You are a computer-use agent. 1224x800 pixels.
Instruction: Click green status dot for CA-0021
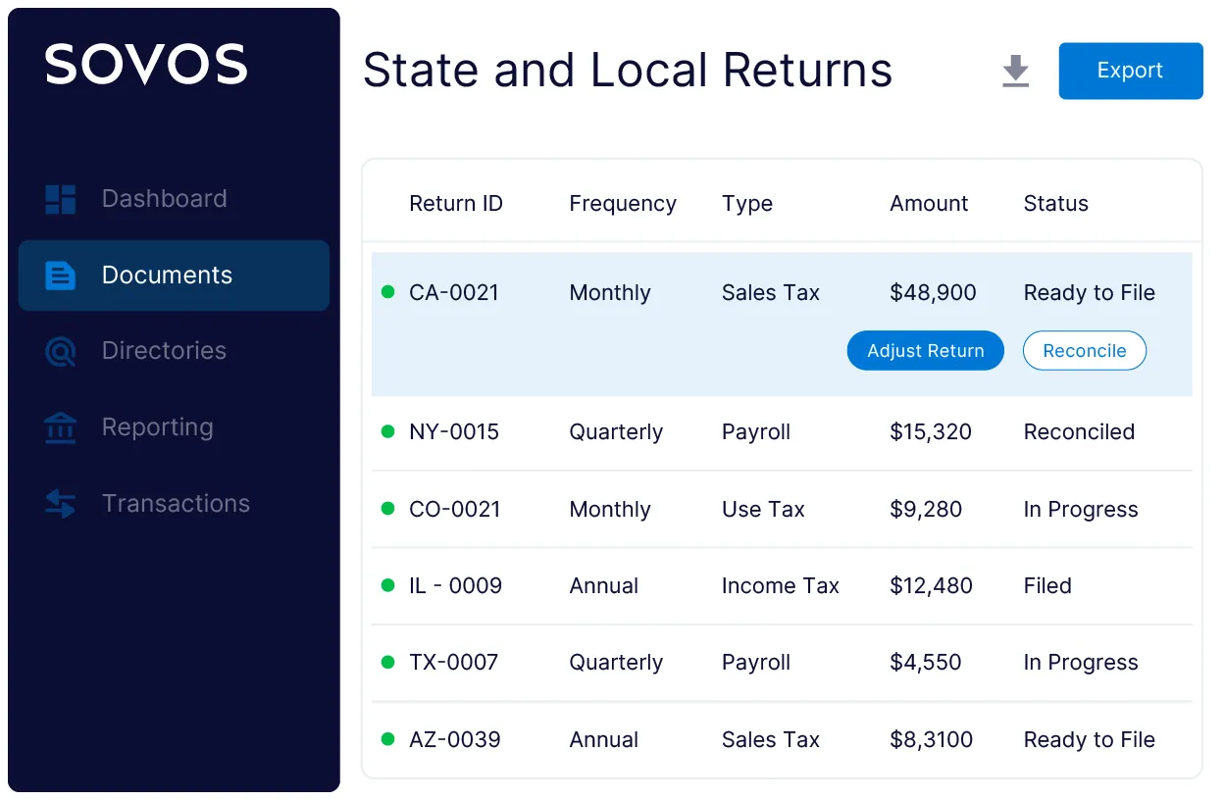coord(387,292)
